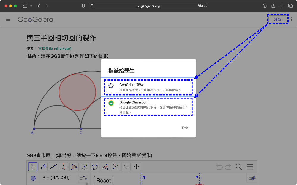297x185 pixels.
Task: Click the applet Redo arrow
Action: coord(228,167)
